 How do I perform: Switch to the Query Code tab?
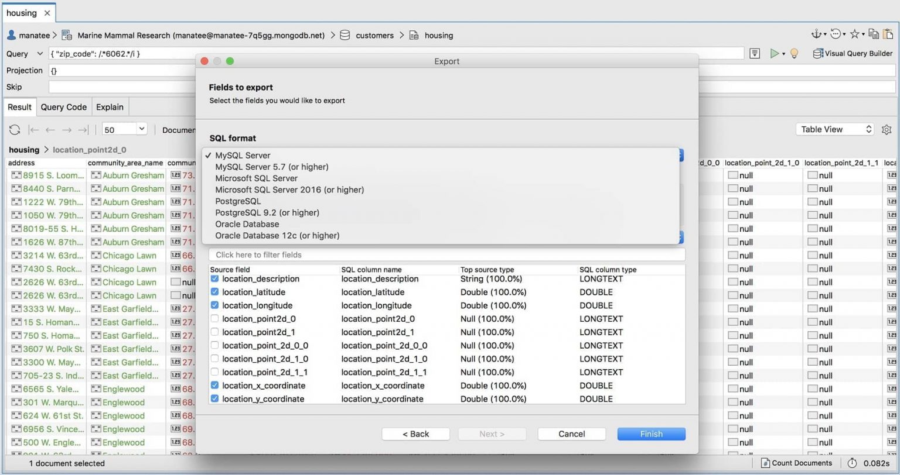point(63,107)
